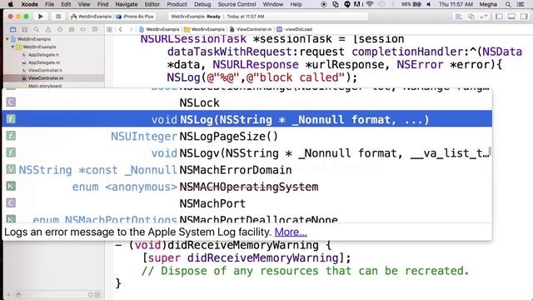Open the Navigate menu

click(127, 4)
